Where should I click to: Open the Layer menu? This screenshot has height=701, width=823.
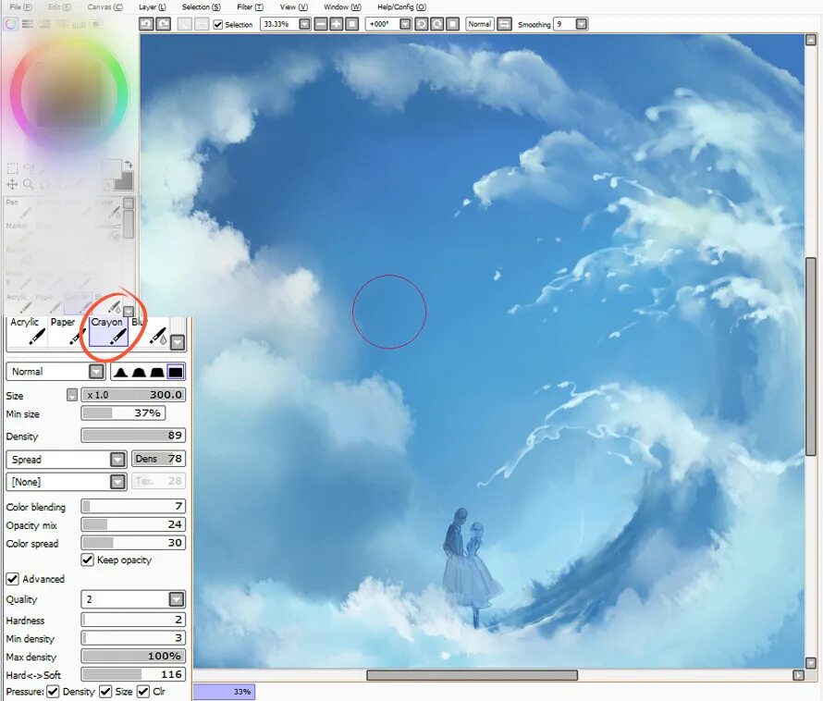point(153,6)
